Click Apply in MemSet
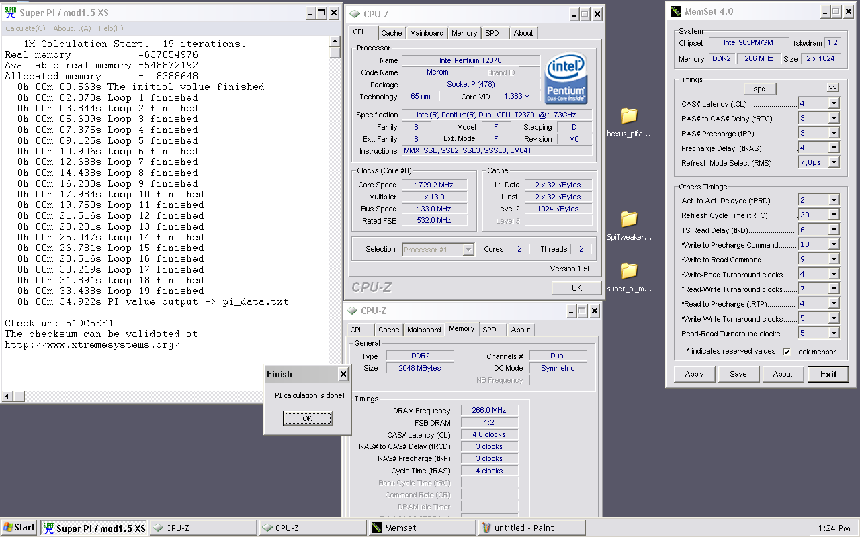 [x=694, y=374]
